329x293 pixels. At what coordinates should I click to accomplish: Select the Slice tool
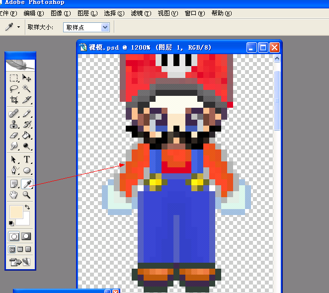(x=27, y=100)
